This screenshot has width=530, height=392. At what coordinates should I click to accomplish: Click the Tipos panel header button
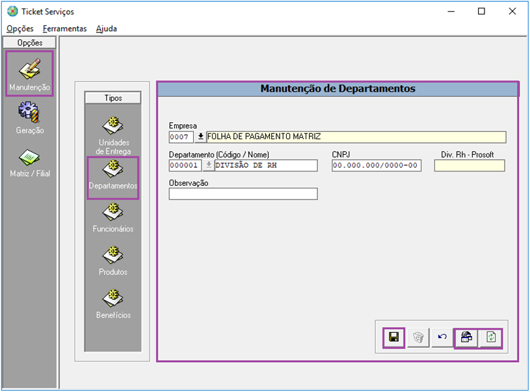pyautogui.click(x=113, y=98)
